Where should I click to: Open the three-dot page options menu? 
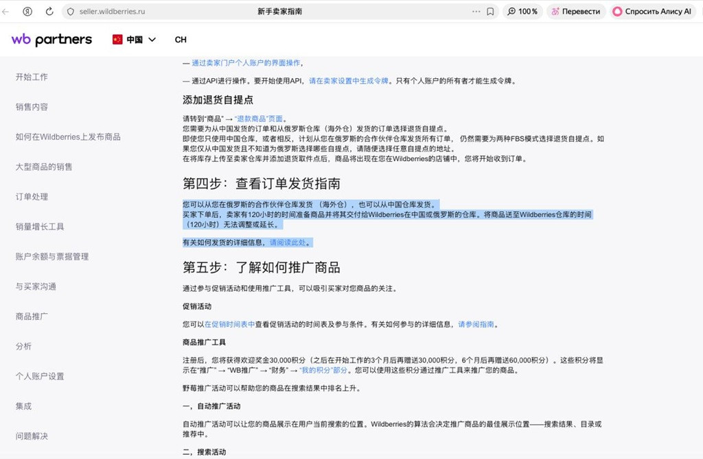coord(476,12)
